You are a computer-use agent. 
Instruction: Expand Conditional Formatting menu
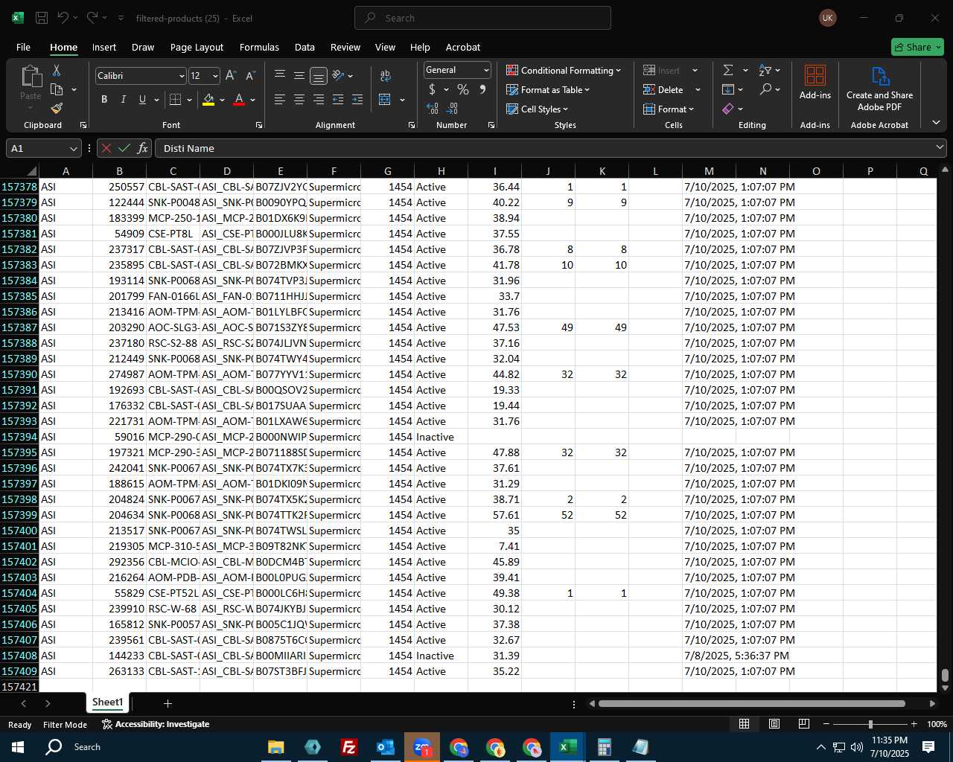564,70
